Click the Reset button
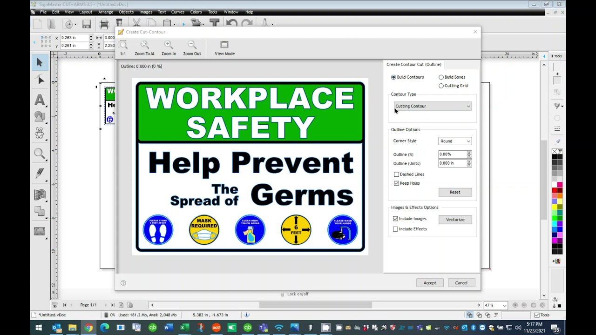The image size is (596, 335). tap(455, 192)
